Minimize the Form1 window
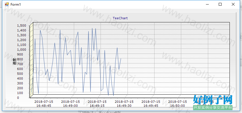This screenshot has height=113, width=242. click(208, 4)
